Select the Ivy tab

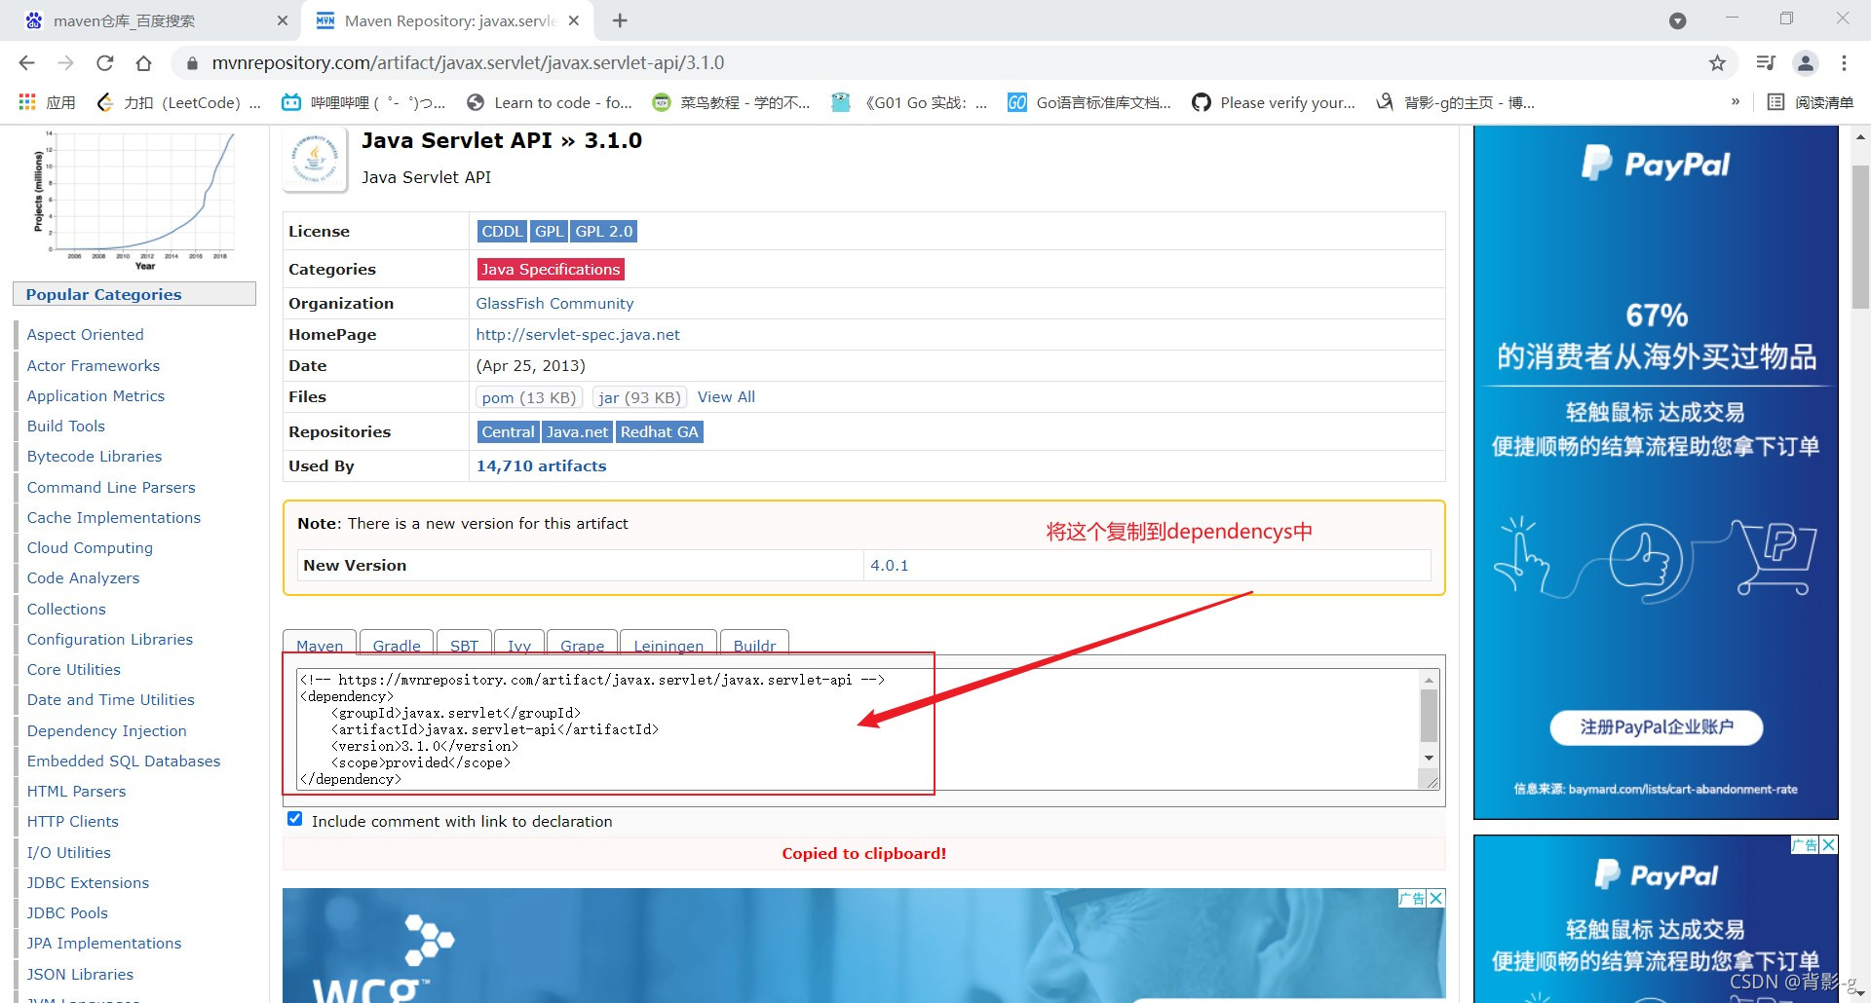(x=519, y=645)
